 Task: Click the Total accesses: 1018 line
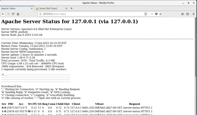tap(28, 60)
